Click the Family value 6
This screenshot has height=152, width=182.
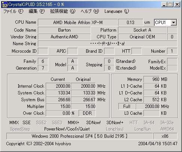pyautogui.click(x=43, y=61)
